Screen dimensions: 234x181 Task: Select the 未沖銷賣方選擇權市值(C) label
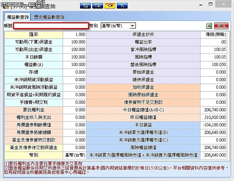pyautogui.click(x=143, y=140)
